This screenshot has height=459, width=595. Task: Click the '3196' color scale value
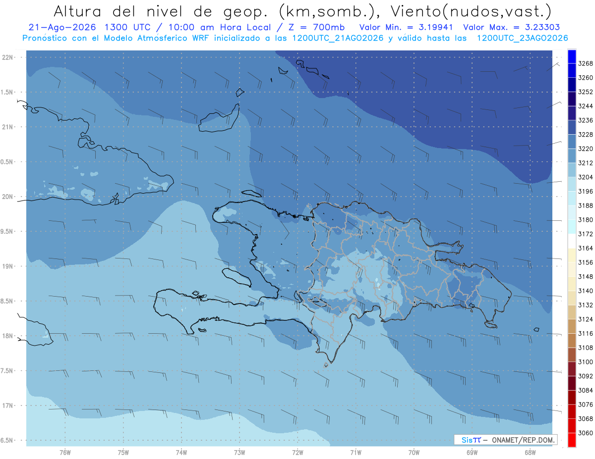pos(586,191)
